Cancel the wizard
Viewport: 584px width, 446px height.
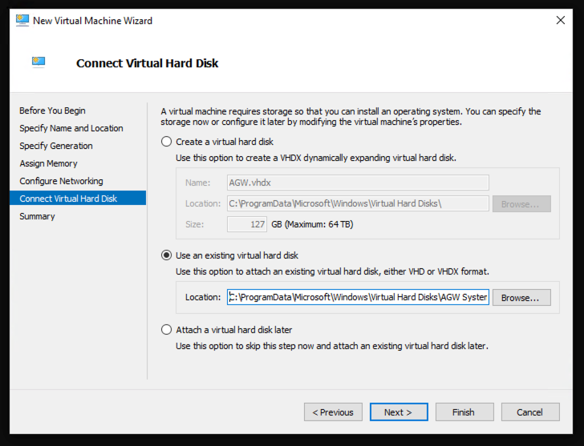[530, 412]
